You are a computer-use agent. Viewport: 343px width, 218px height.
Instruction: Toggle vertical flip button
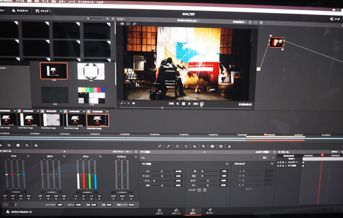tap(205, 190)
